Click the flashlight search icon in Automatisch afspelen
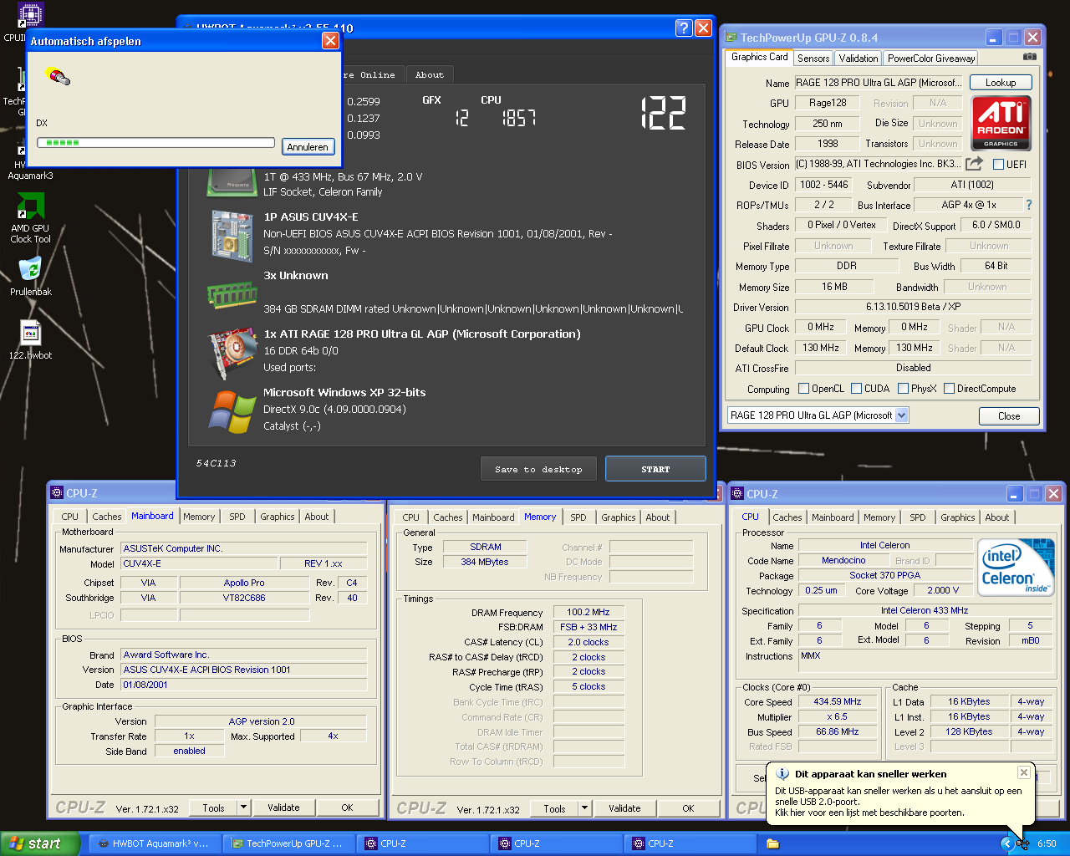This screenshot has height=856, width=1070. pos(57,76)
